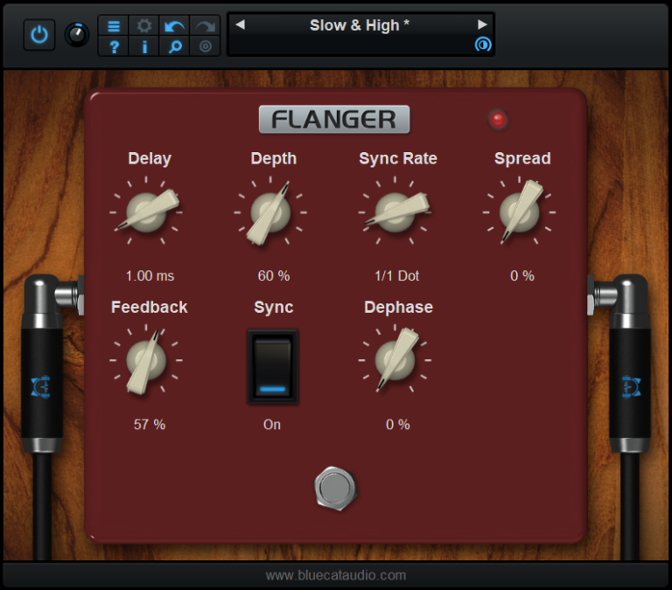Click the 'Depth' label

pos(273,158)
